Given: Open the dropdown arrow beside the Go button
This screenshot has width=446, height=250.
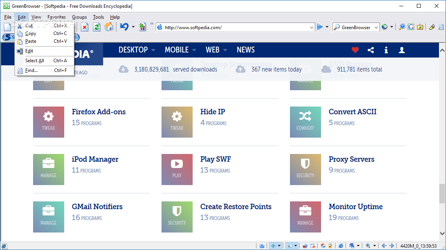Looking at the screenshot, I should pyautogui.click(x=327, y=27).
